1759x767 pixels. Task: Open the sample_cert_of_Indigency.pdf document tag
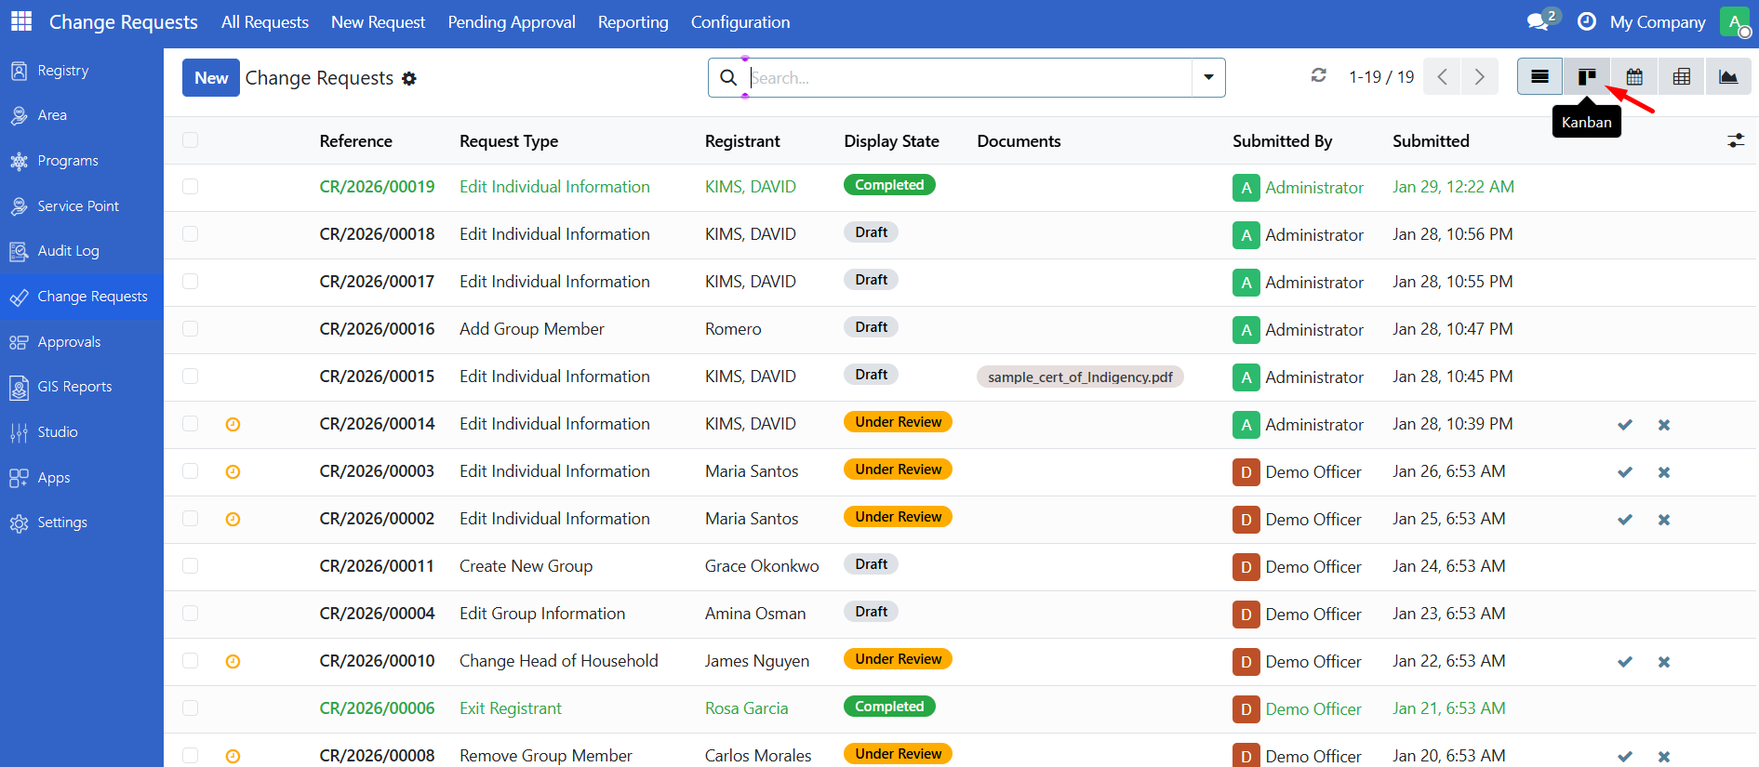[x=1080, y=377]
